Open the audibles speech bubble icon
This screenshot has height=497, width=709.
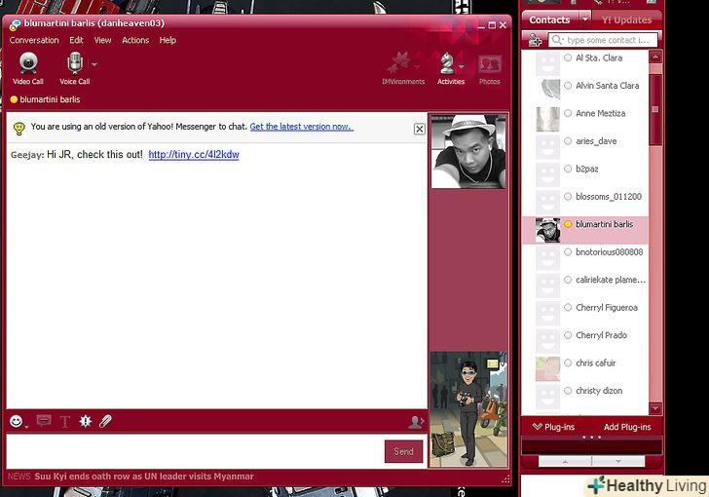point(44,421)
